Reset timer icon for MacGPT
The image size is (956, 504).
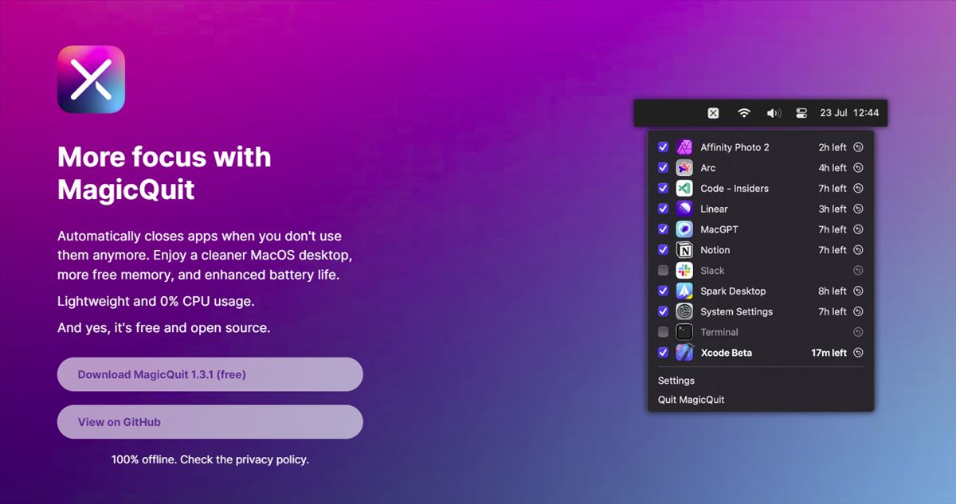858,229
